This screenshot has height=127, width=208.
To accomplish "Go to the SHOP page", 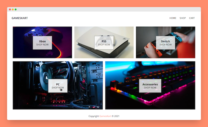I will 183,18.
